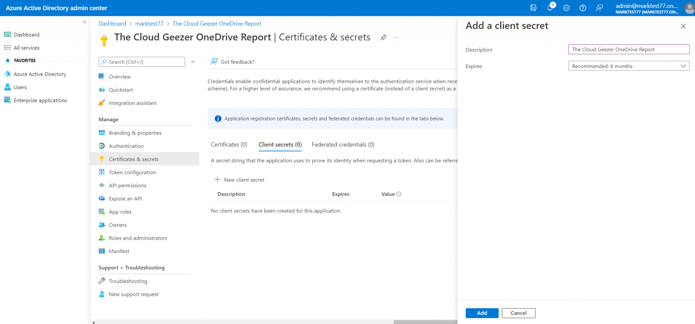
Task: Open Enterprise applications from the sidebar
Action: 40,100
